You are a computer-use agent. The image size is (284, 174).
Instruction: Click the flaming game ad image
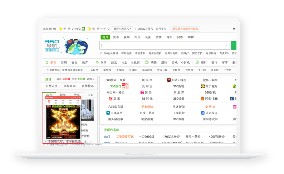pos(63,121)
